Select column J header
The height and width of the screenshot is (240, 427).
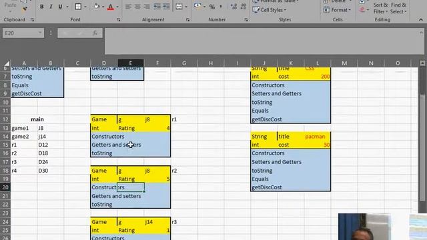coord(264,63)
